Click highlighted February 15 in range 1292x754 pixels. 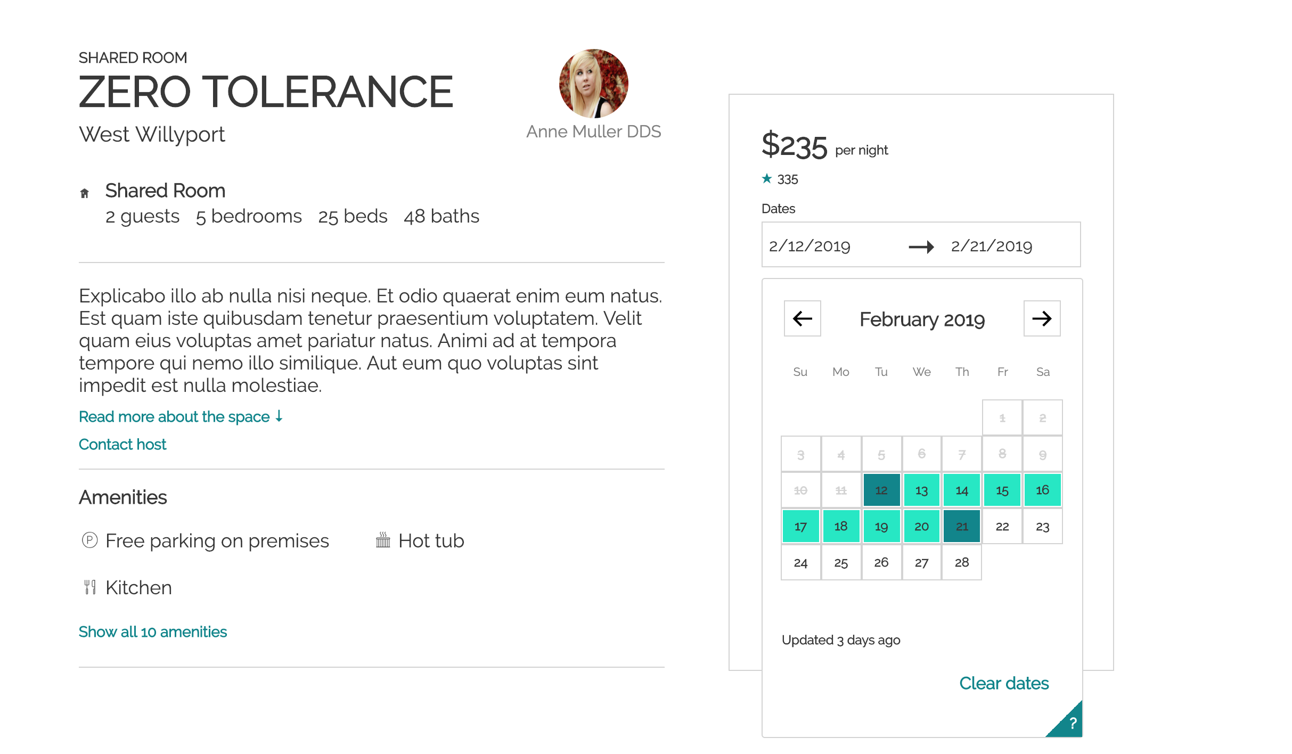1002,490
